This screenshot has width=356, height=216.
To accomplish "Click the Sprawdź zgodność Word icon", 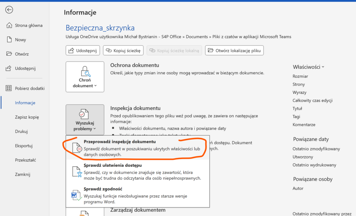I will tap(77, 195).
